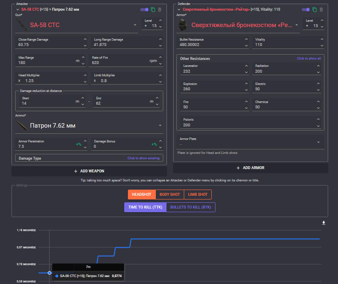Screen dimensions: 338x284
Task: Click to show all other resistances
Action: (x=309, y=58)
